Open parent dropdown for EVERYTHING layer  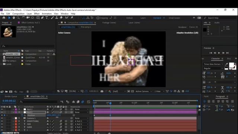(81, 121)
